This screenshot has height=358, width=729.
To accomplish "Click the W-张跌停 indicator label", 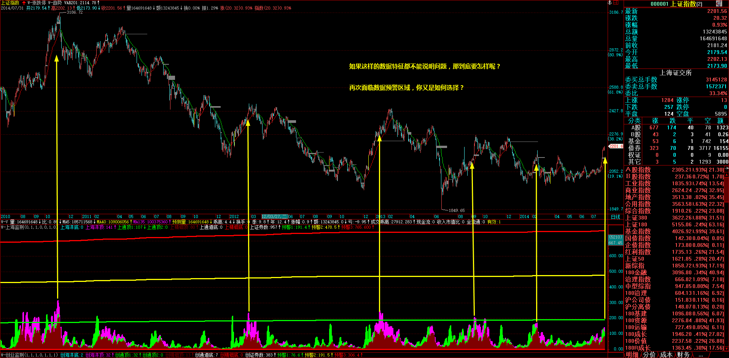I will click(x=37, y=3).
